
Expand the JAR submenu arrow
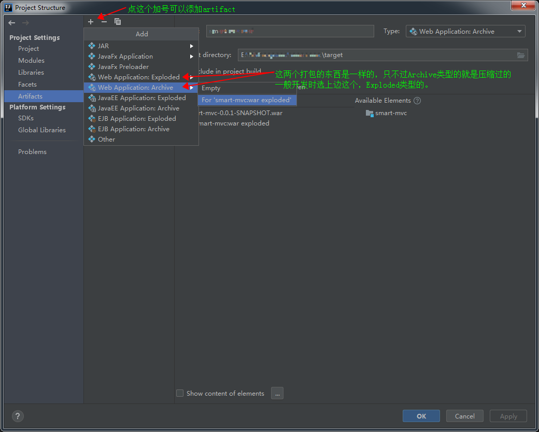[192, 46]
